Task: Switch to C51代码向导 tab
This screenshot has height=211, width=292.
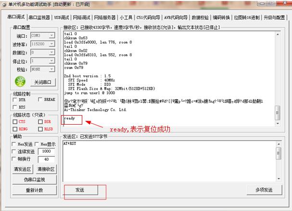Action: pos(148,18)
